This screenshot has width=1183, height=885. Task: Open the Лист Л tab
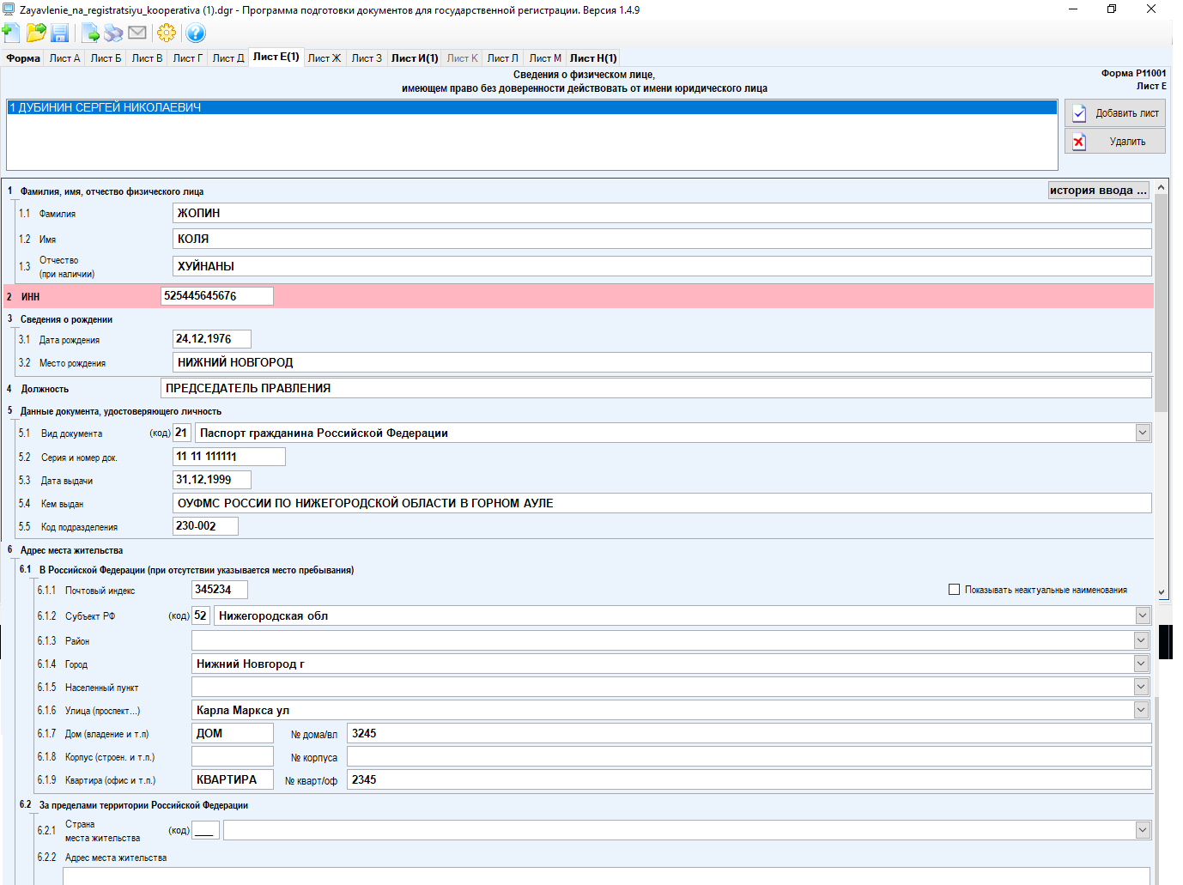pos(502,58)
